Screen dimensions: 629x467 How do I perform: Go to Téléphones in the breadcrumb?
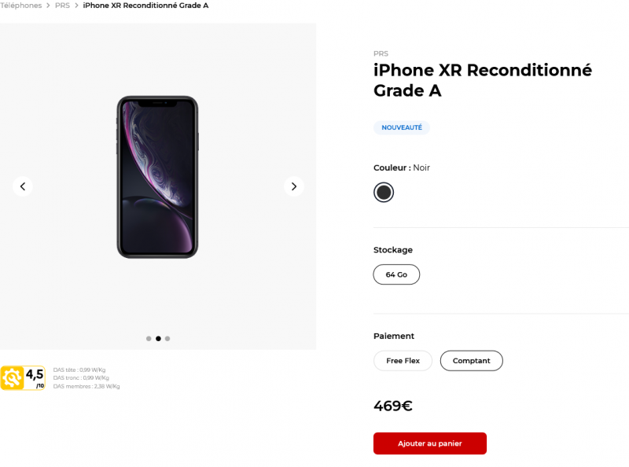tap(21, 6)
